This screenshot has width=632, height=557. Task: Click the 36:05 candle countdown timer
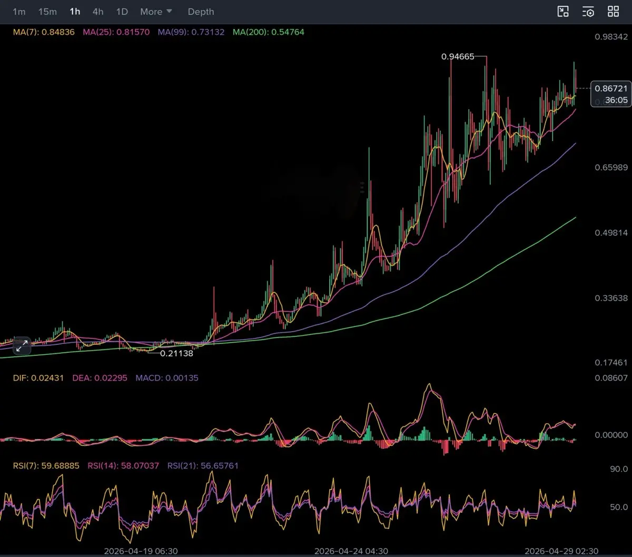click(x=615, y=100)
